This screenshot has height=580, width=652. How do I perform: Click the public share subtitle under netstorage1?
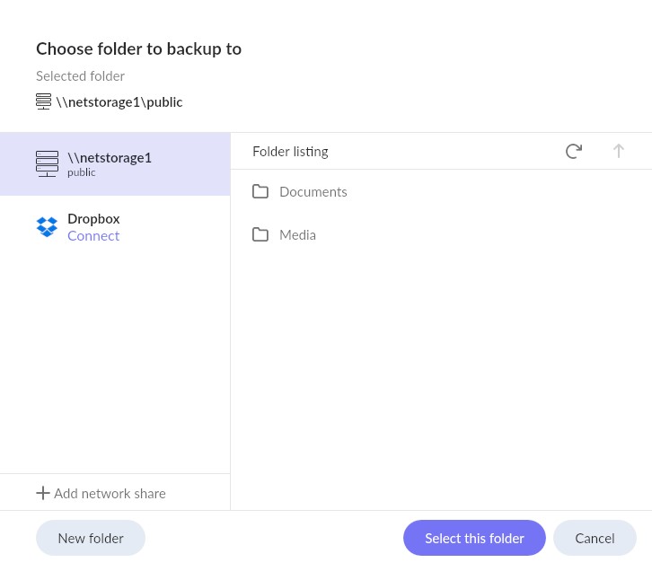pos(82,172)
